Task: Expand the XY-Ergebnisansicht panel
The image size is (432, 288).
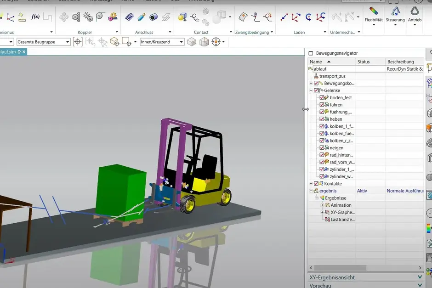Action: tap(420, 277)
